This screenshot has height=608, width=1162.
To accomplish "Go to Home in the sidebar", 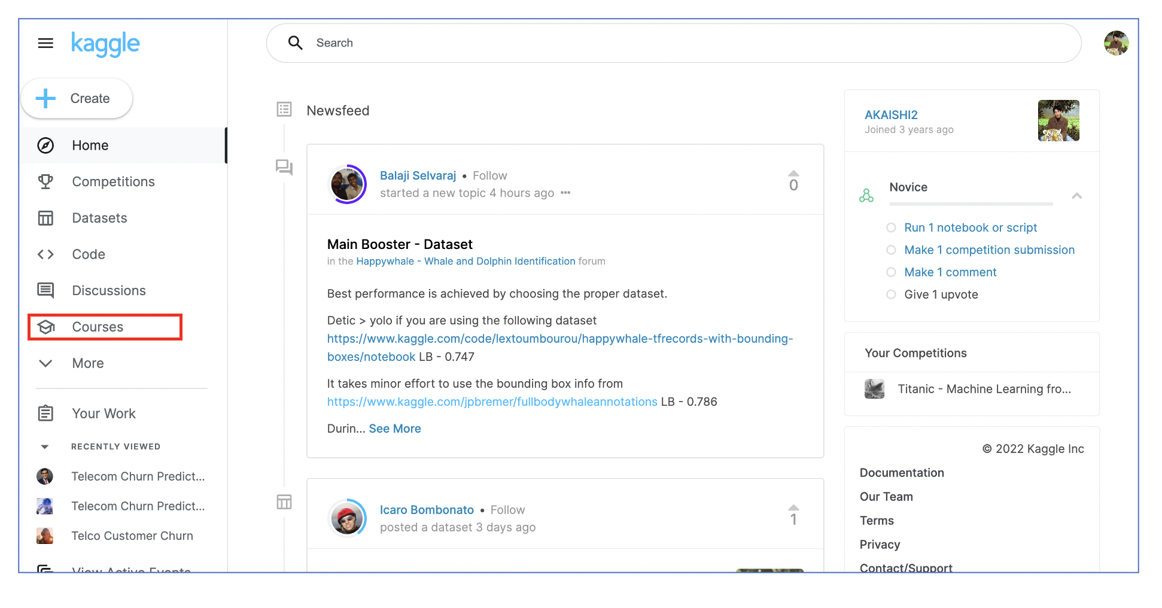I will point(90,145).
